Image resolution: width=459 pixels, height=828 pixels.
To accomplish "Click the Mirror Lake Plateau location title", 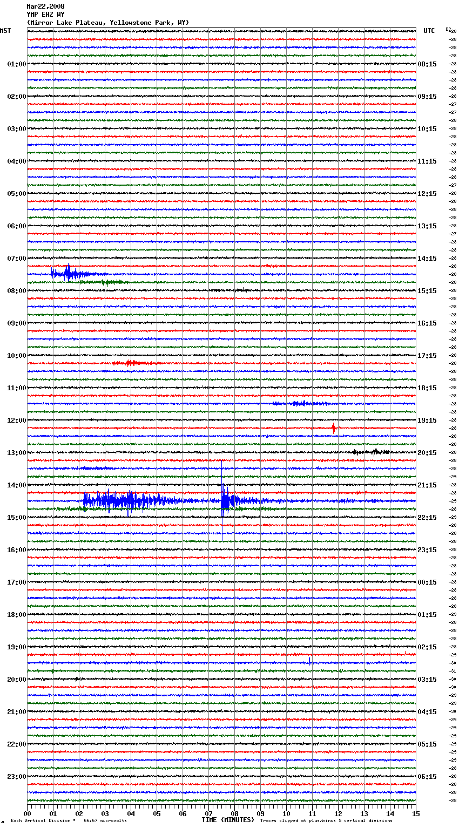I will [108, 23].
